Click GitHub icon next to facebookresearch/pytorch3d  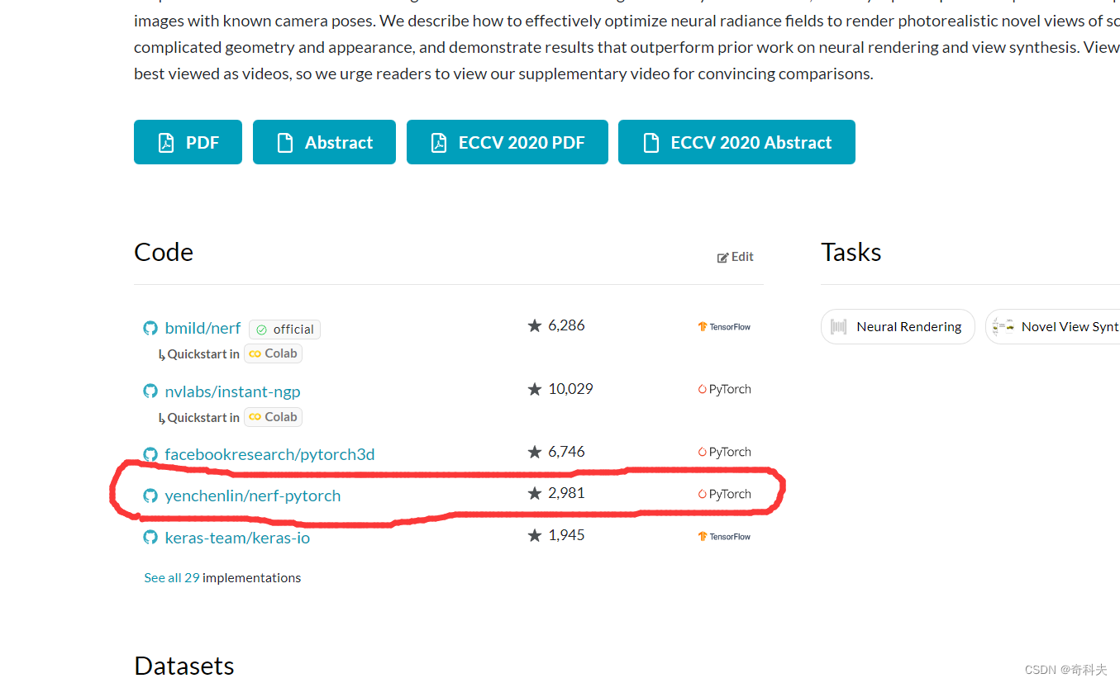(x=150, y=454)
